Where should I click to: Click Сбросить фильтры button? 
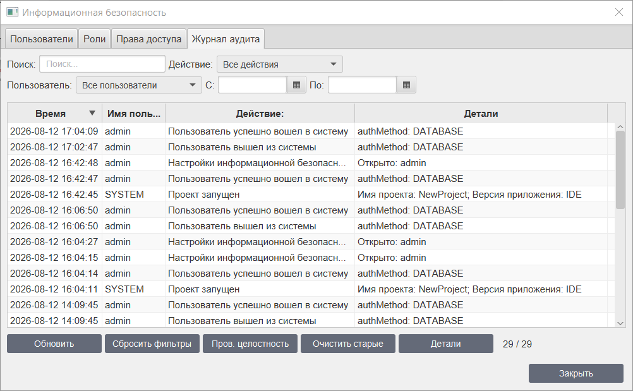152,344
